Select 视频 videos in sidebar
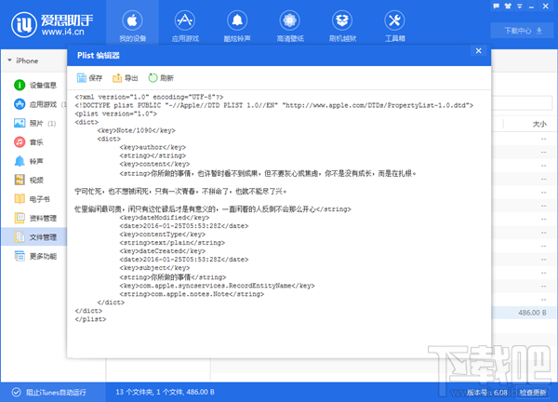558x402 pixels. coord(34,181)
